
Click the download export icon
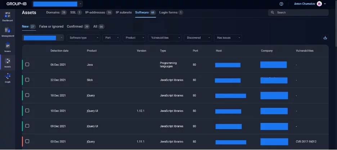(x=325, y=37)
